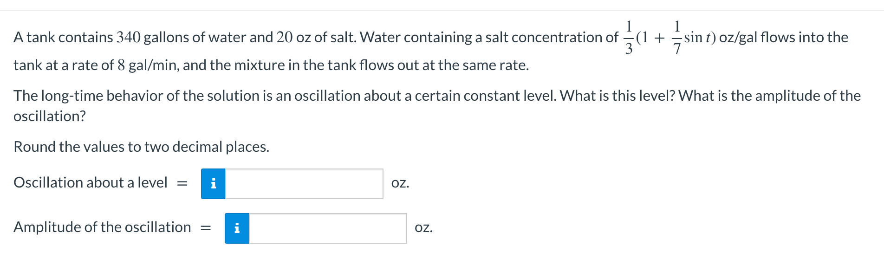This screenshot has height=259, width=884.
Task: Click the 'Amplitude of the oscillation' label
Action: pos(102,227)
